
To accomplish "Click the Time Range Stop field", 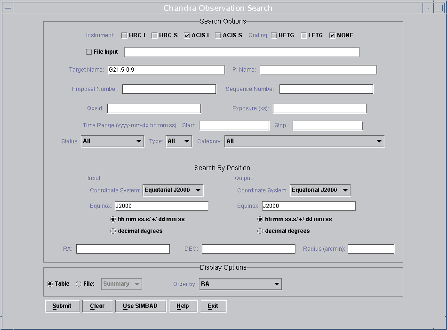I will [x=327, y=125].
